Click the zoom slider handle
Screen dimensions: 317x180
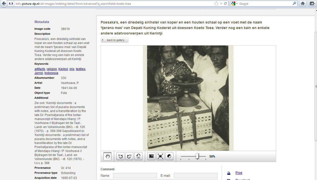198,156
